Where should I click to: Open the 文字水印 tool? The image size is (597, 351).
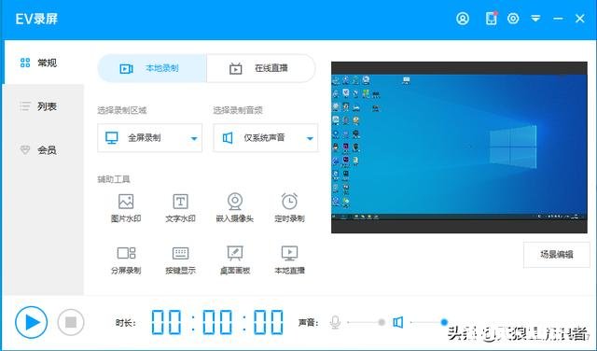pos(180,207)
